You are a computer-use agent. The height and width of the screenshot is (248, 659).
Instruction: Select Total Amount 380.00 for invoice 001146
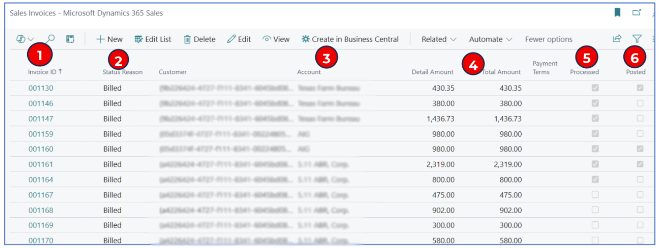[x=510, y=103]
